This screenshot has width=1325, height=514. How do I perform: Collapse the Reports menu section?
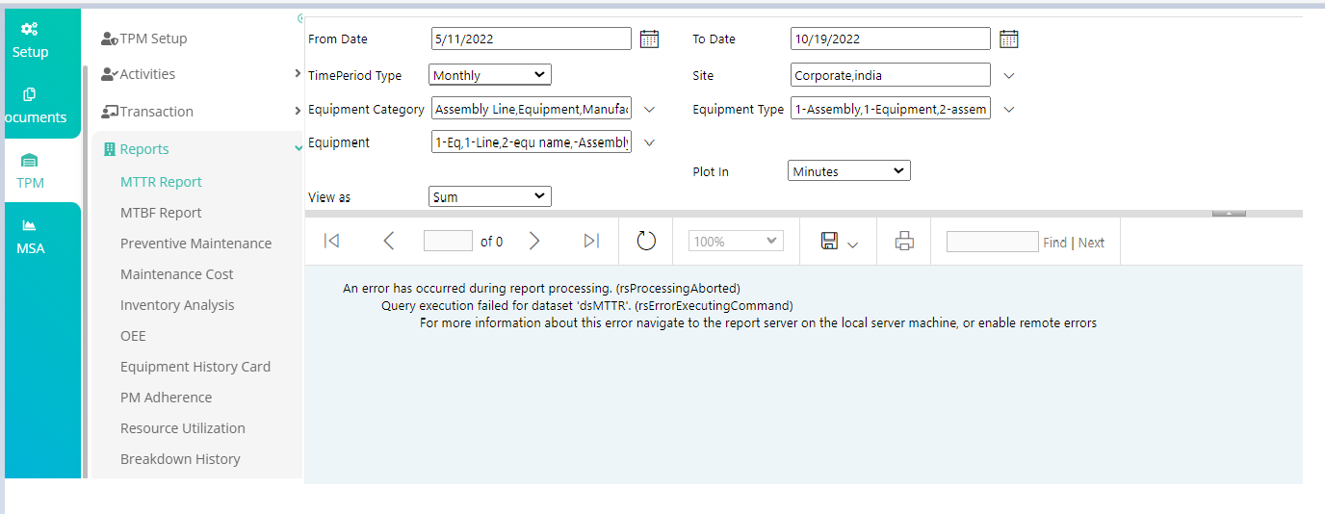point(299,148)
